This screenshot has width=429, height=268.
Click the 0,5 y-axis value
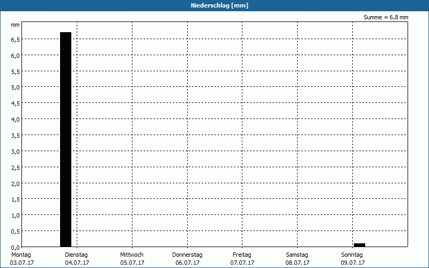click(x=16, y=232)
